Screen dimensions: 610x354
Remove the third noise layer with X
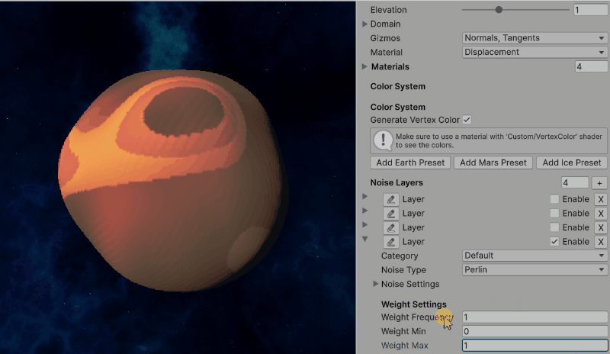click(x=600, y=227)
